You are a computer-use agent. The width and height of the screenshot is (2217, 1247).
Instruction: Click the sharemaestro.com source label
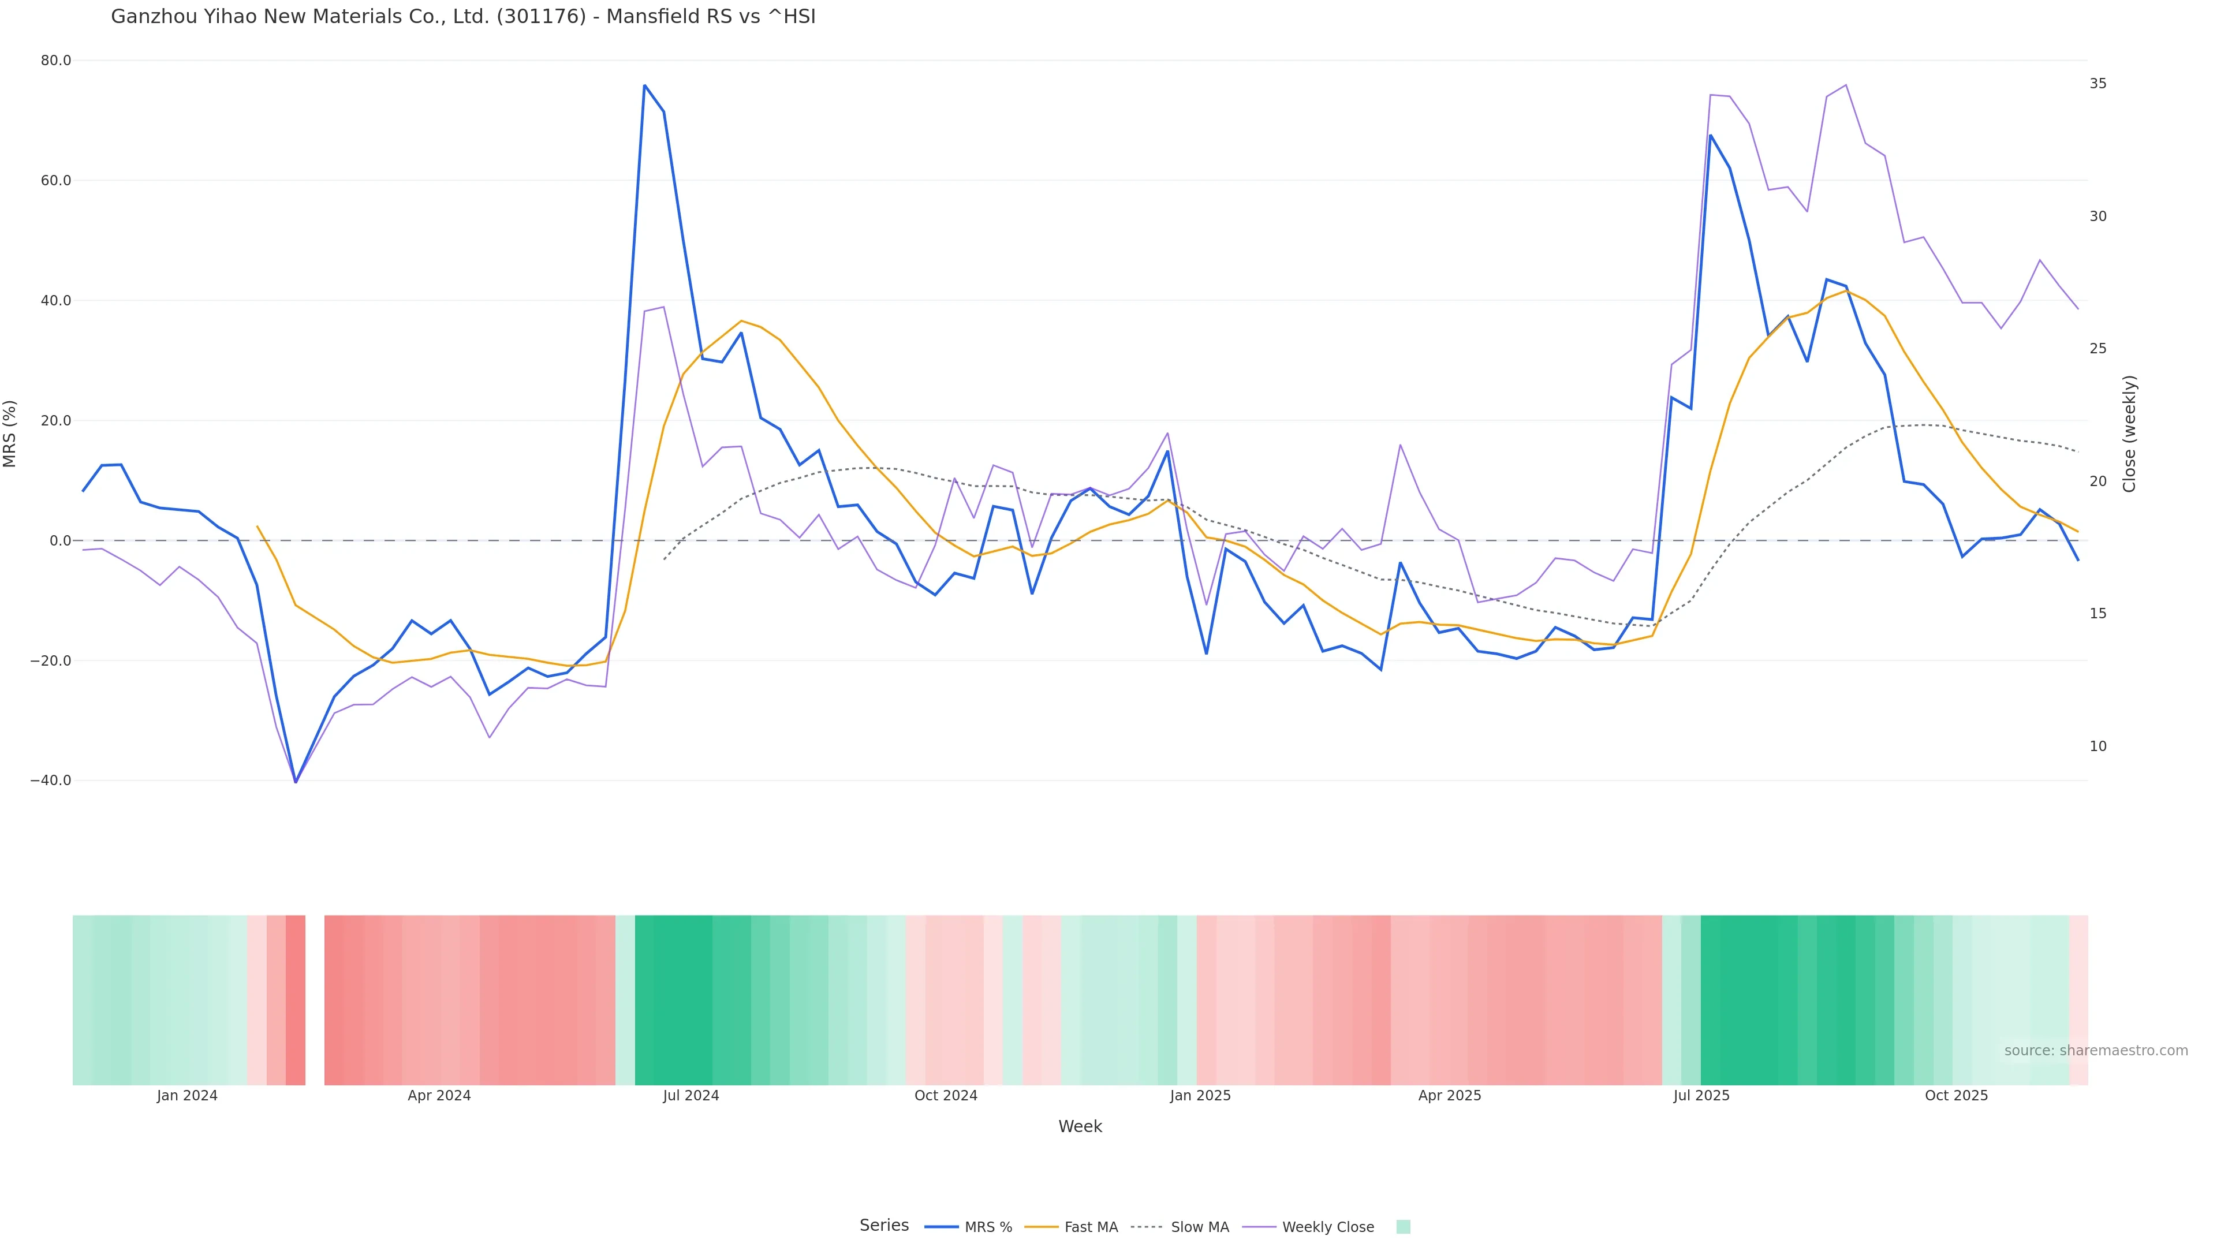pos(2096,1051)
